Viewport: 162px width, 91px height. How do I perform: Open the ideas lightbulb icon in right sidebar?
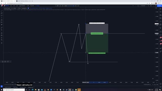point(160,28)
